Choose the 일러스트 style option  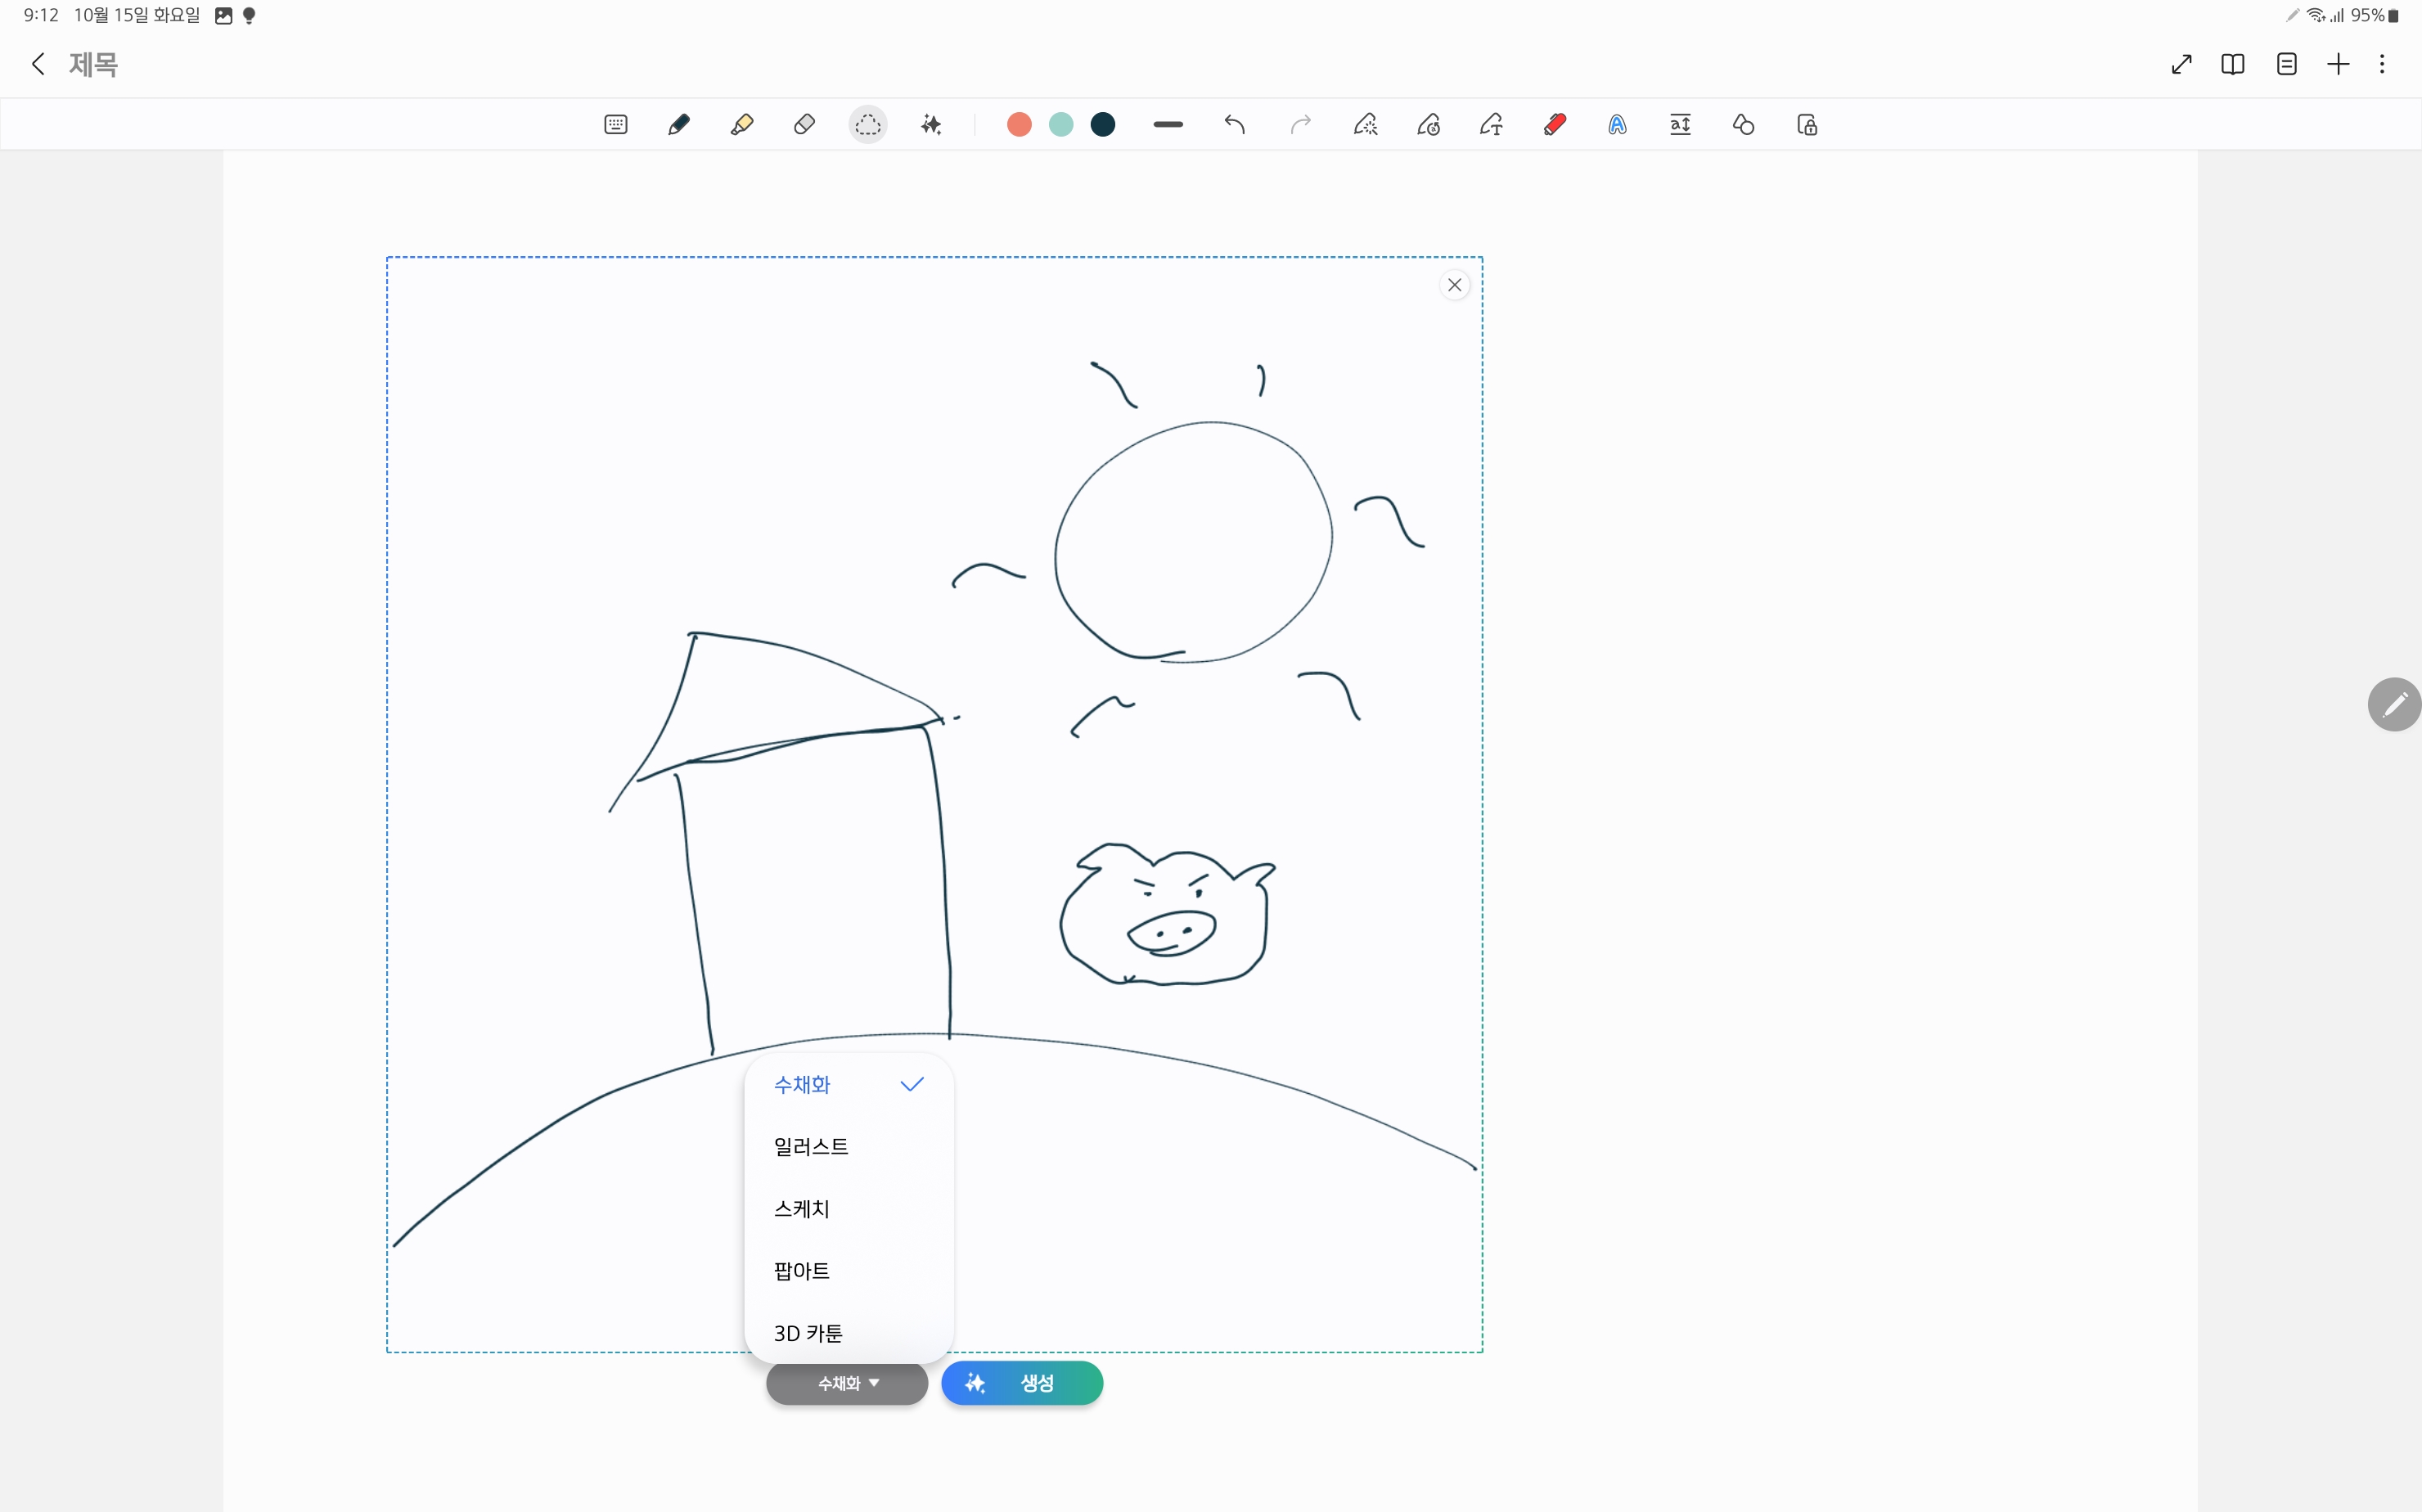pos(811,1147)
